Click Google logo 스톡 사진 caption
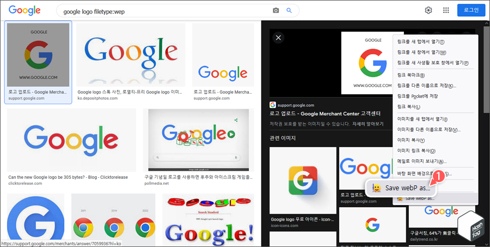Screen dimensions: 490x247 click(130, 92)
